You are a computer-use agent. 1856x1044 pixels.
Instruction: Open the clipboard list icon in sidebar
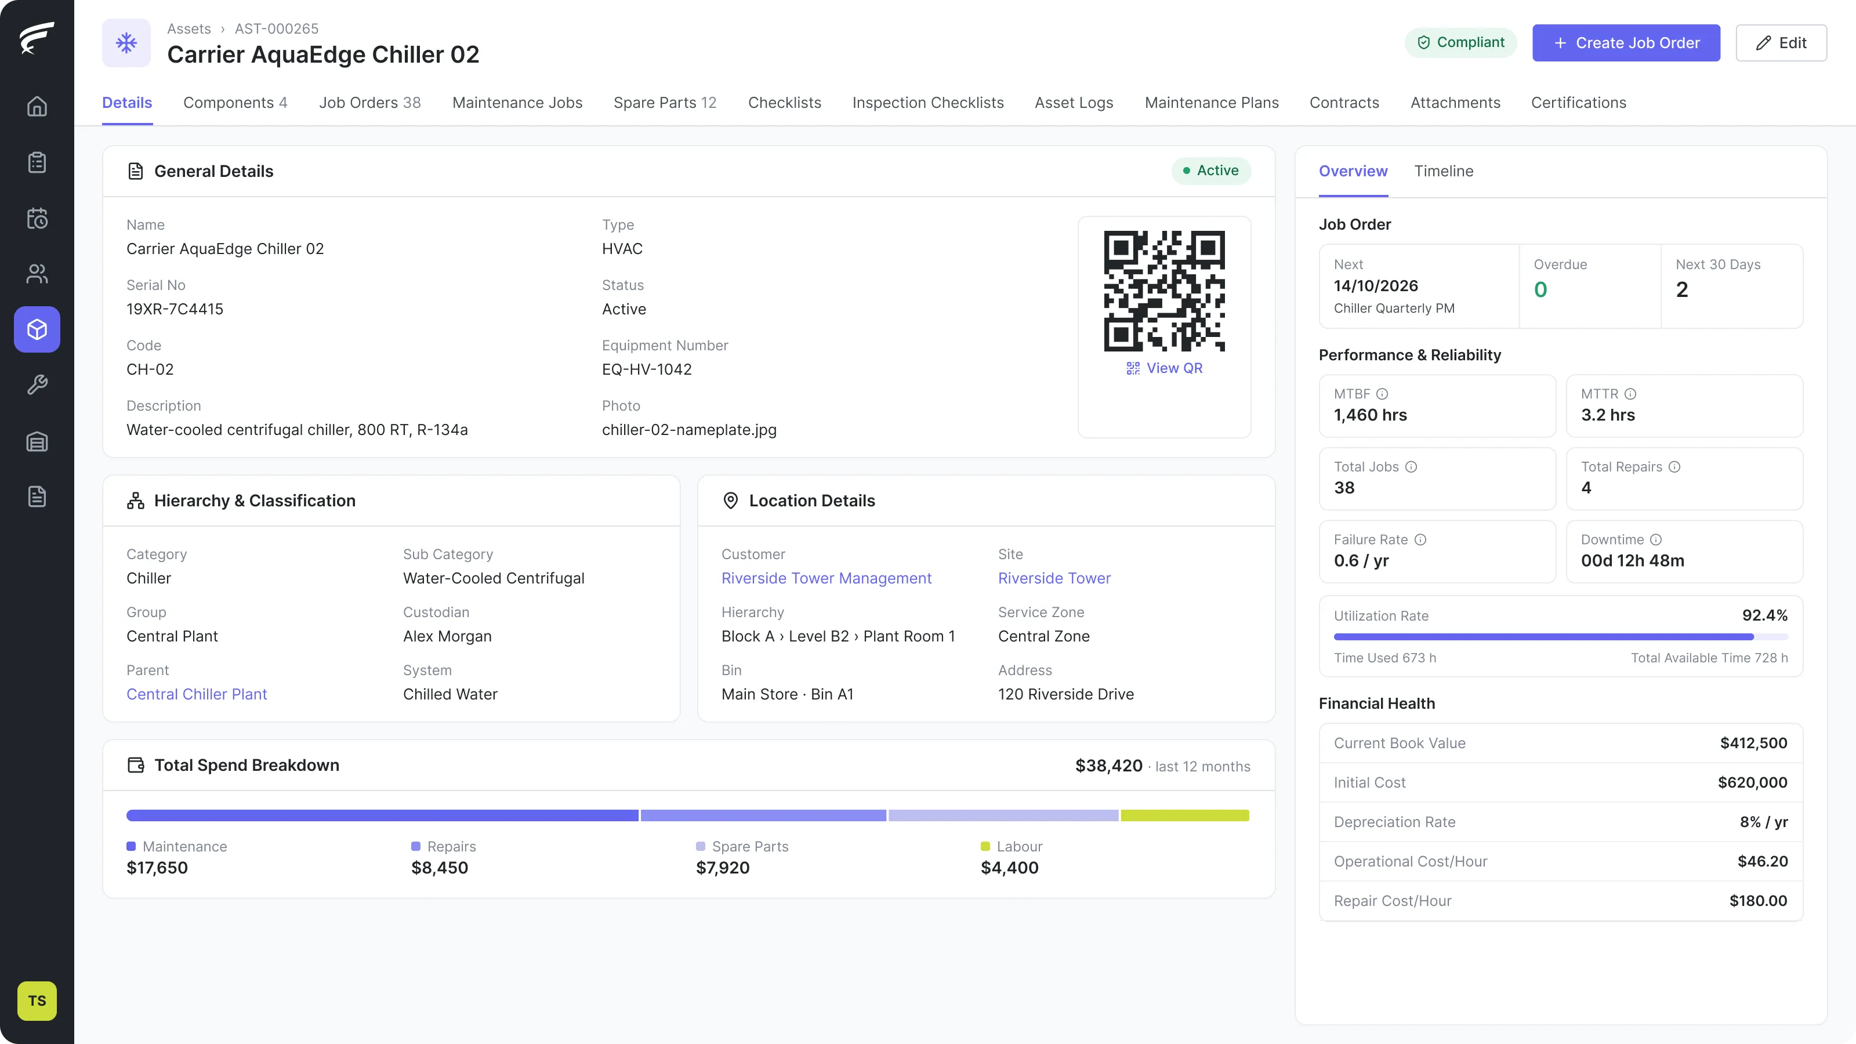[37, 162]
